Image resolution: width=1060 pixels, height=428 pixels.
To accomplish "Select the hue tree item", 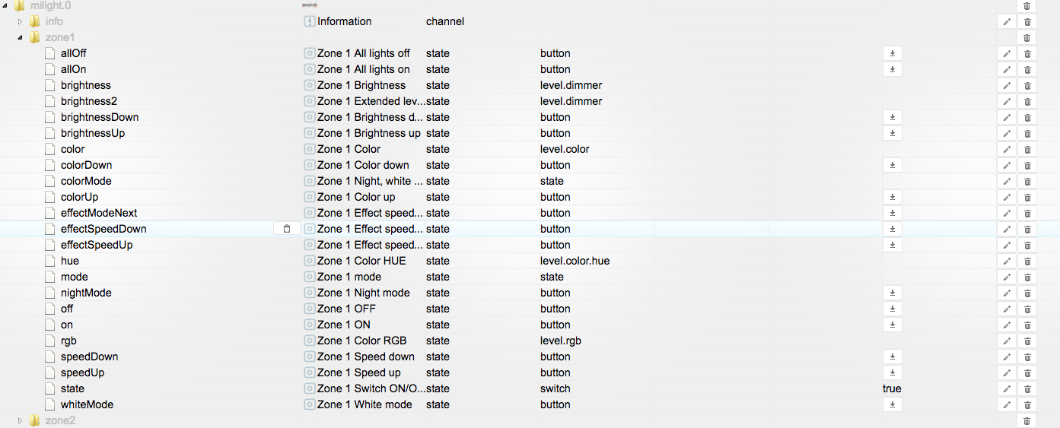I will click(x=70, y=261).
